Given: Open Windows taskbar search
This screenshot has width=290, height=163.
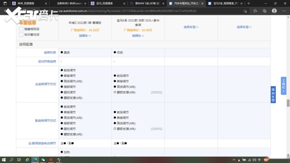Looking at the screenshot, I should (x=12, y=160).
